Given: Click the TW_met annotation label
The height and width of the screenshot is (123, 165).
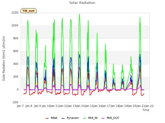Looking at the screenshot, I should tap(29, 11).
